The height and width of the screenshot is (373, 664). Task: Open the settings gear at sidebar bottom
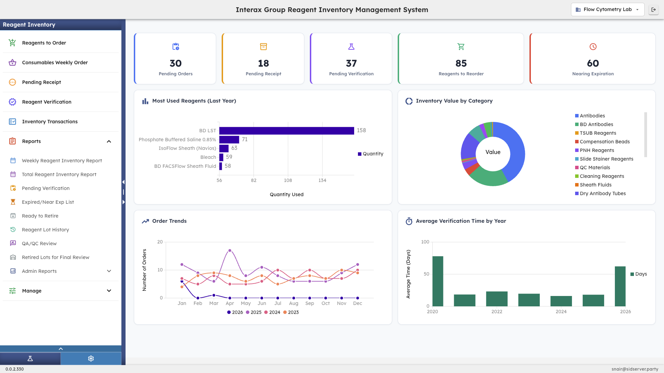(x=91, y=358)
